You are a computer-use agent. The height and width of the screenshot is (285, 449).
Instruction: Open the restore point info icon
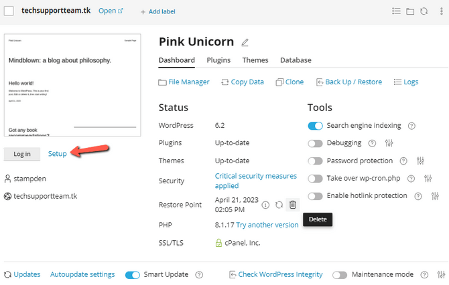[265, 205]
